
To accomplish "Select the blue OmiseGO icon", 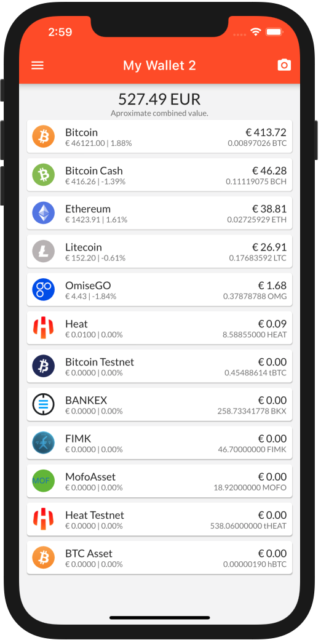I will (43, 289).
